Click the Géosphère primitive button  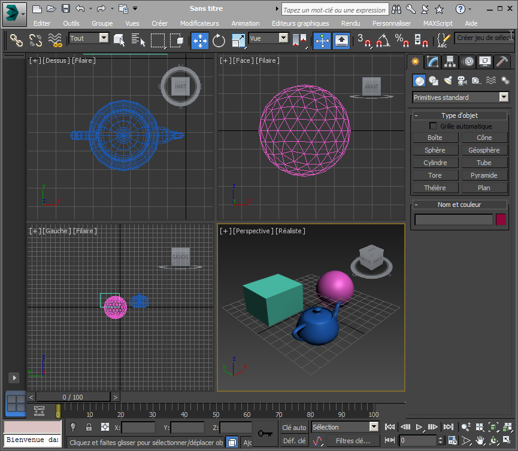[484, 150]
